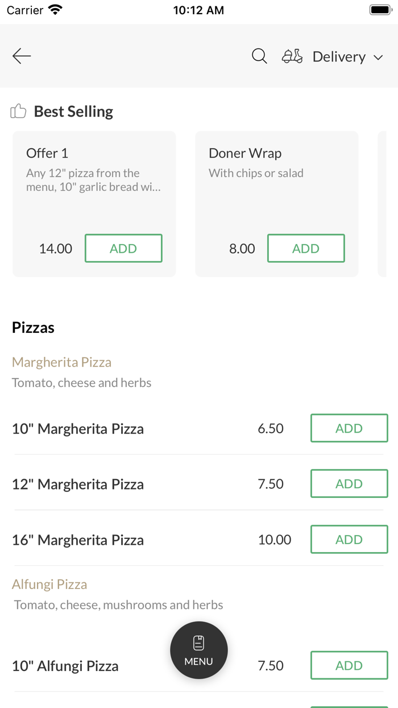Tap the back arrow icon
Viewport: 398px width, 708px height.
[22, 56]
